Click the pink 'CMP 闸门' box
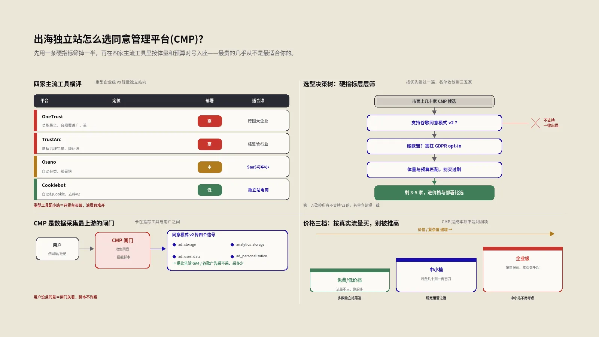Screen dimensions: 599x337 122,251
